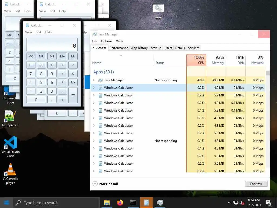Click the plus-minus key in front Calculator

pos(62,65)
